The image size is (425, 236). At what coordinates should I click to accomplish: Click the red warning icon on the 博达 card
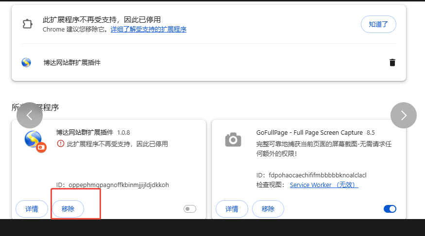60,143
